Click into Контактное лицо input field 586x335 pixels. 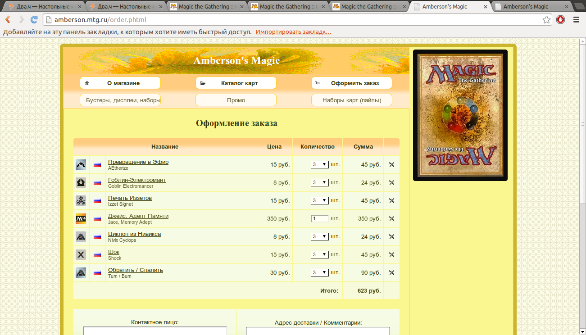pyautogui.click(x=154, y=331)
